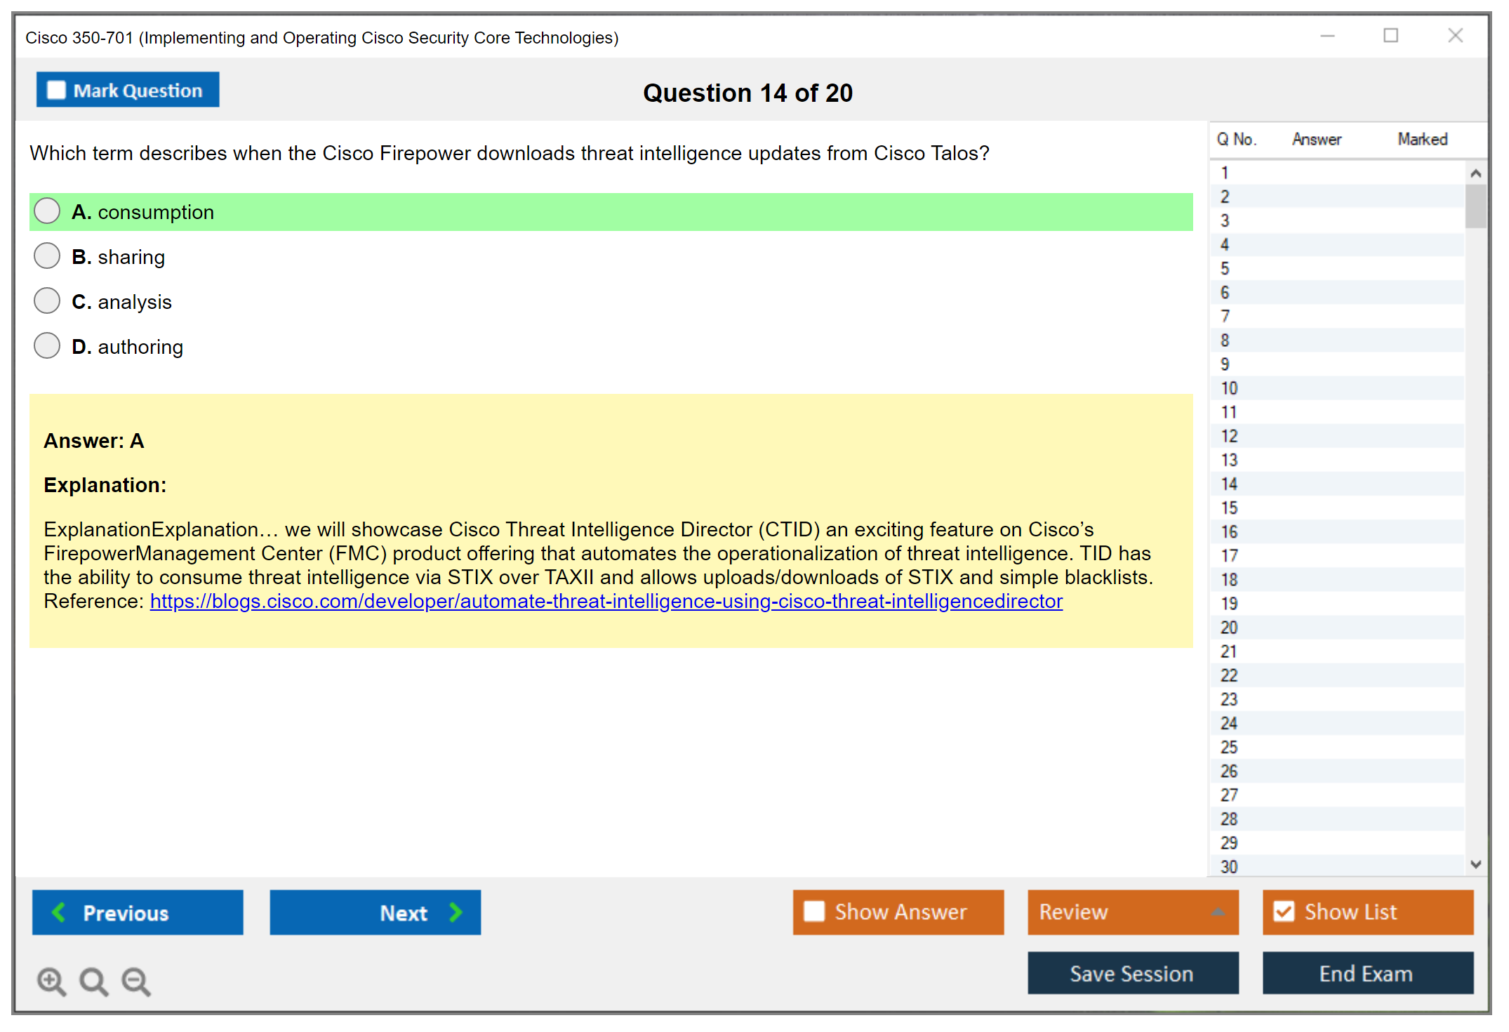
Task: Close the exam window
Action: click(x=1455, y=36)
